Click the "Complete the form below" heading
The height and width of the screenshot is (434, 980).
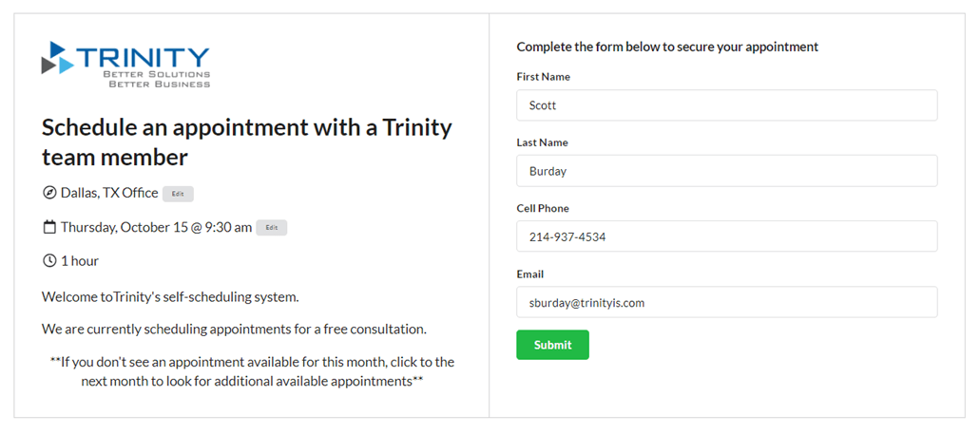click(x=667, y=47)
